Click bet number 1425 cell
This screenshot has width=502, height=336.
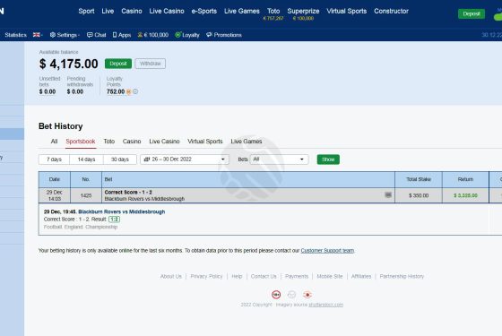pos(86,195)
